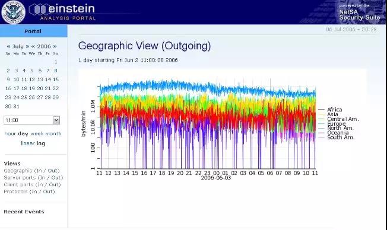Switch scale to linear

point(28,143)
